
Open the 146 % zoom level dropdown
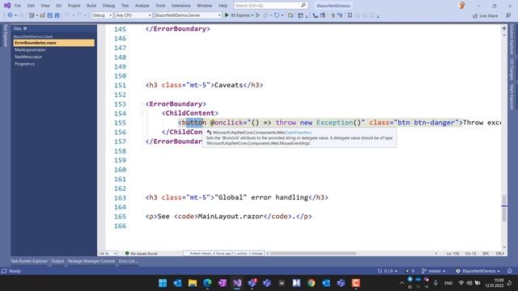(x=108, y=253)
